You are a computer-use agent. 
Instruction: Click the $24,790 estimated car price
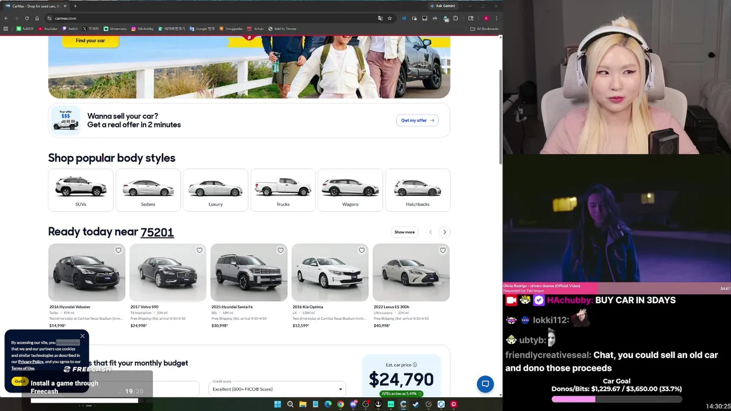[401, 380]
